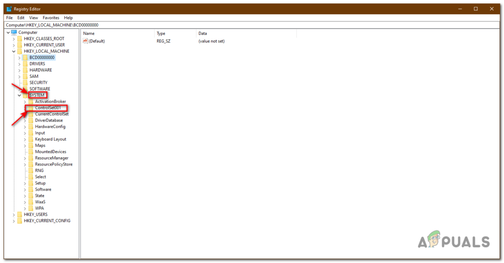The image size is (504, 263).
Task: Click the Computer icon at the tree root
Action: pyautogui.click(x=14, y=32)
